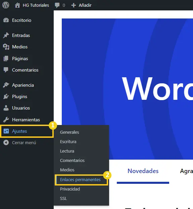Open the Añadir menu in admin bar
The width and height of the screenshot is (193, 209).
click(85, 5)
